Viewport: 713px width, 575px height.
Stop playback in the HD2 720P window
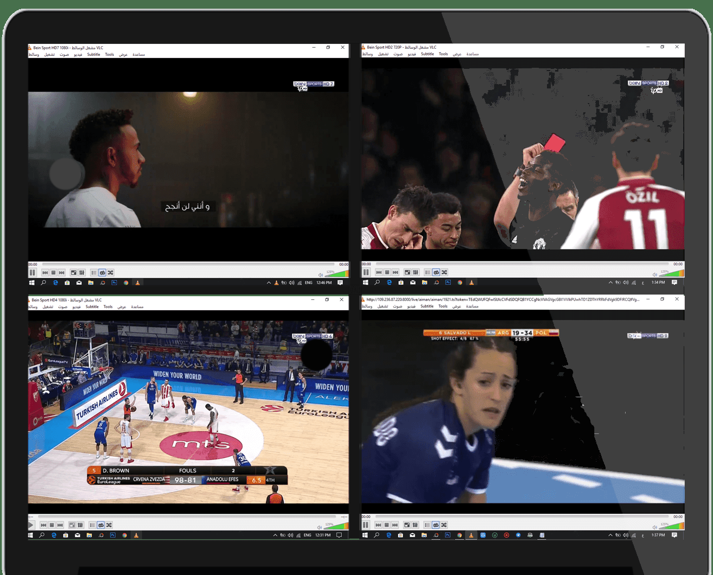387,272
